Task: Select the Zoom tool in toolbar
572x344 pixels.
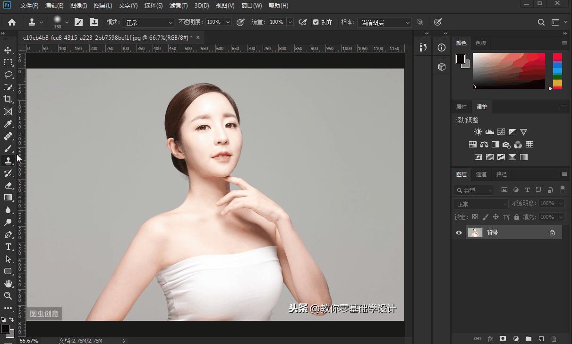Action: point(8,296)
